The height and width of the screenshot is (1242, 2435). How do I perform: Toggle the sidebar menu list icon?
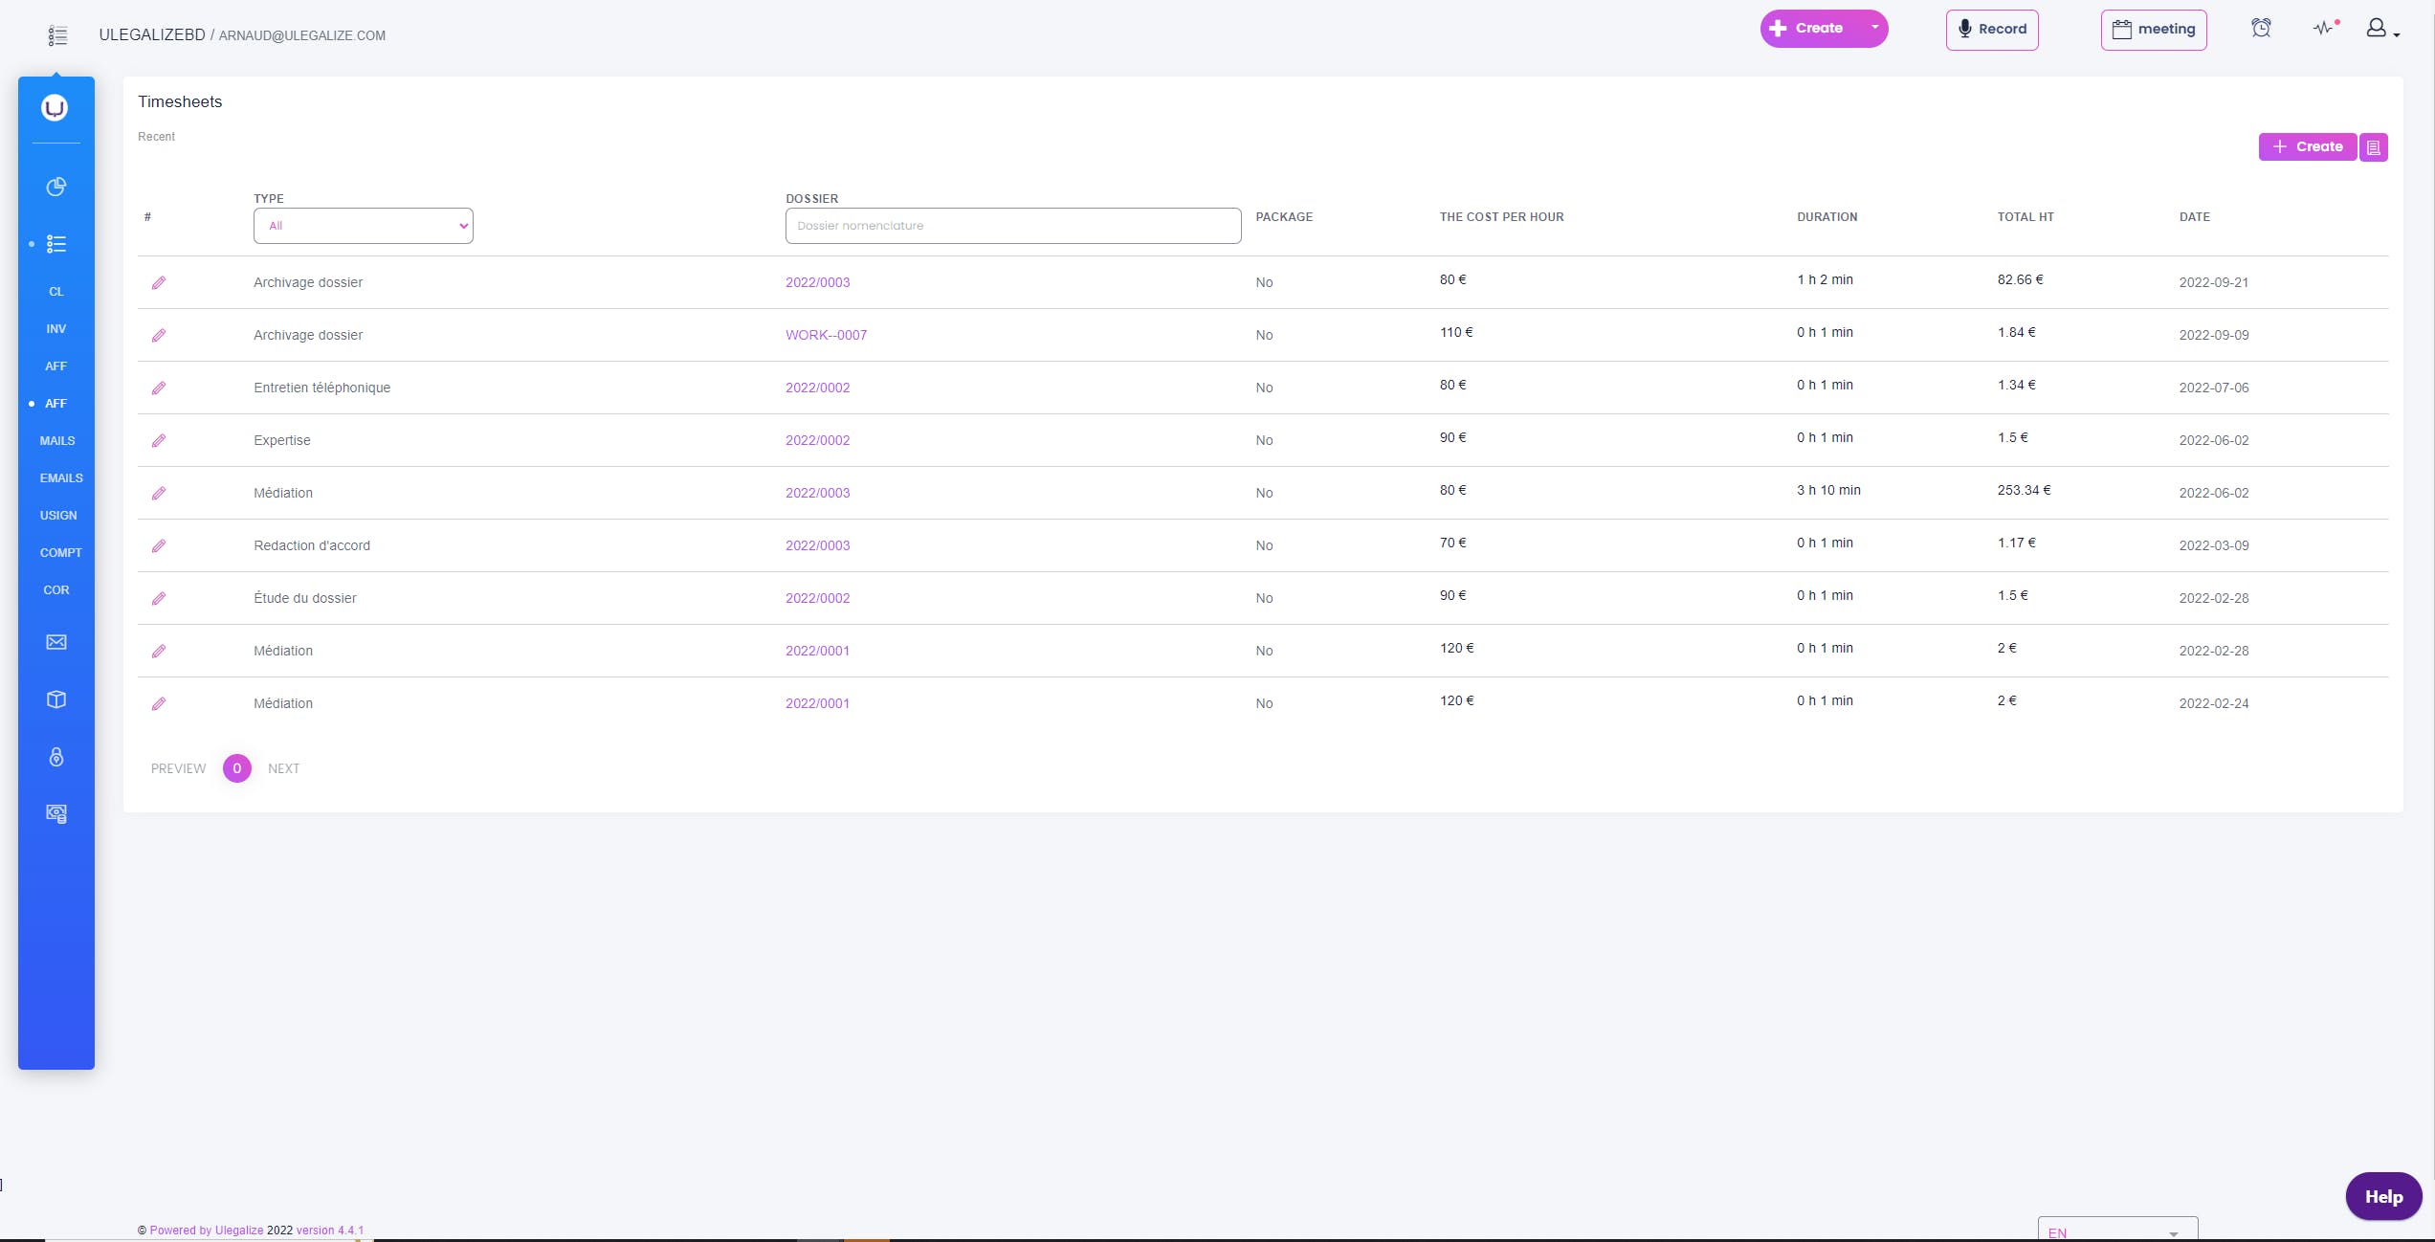click(x=57, y=35)
